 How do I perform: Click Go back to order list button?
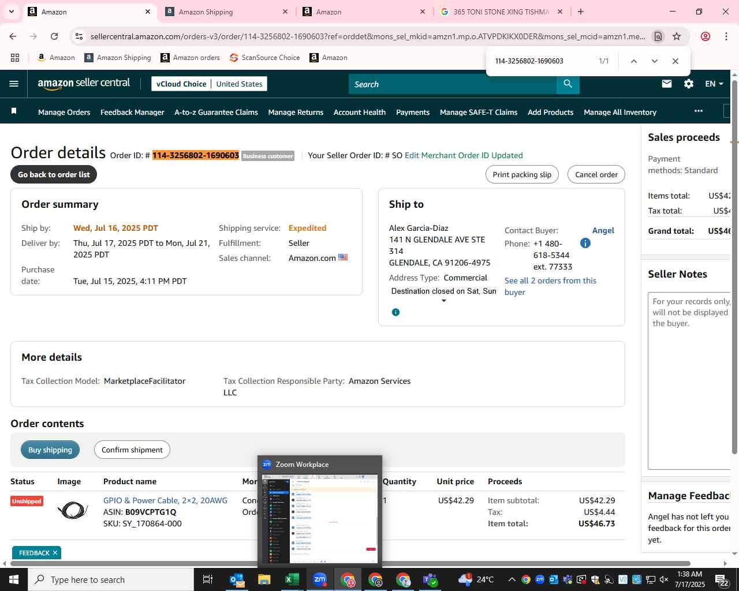coord(54,174)
